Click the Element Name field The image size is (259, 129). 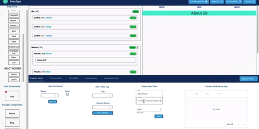pos(102,107)
